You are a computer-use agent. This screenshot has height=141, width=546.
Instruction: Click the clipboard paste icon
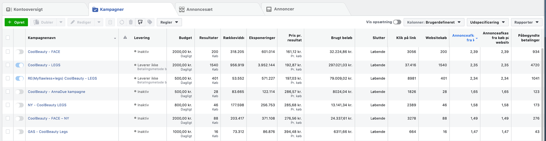pos(110,22)
